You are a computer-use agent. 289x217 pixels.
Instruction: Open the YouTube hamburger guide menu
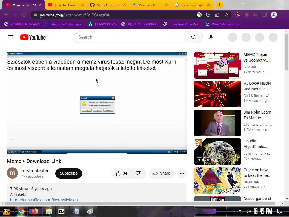(10, 37)
